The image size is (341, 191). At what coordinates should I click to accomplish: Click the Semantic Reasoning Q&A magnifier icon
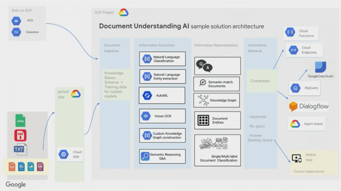[x=145, y=156]
